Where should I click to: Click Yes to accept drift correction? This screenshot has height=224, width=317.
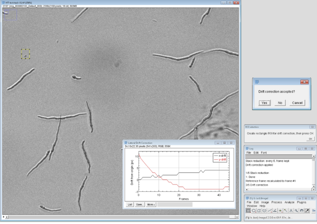264,103
